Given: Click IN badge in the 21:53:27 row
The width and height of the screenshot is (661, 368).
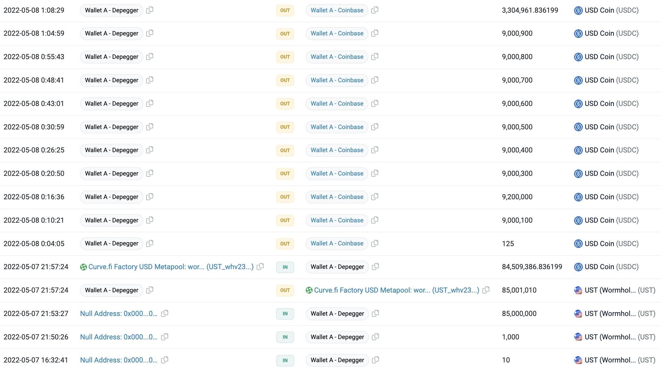Looking at the screenshot, I should click(285, 314).
